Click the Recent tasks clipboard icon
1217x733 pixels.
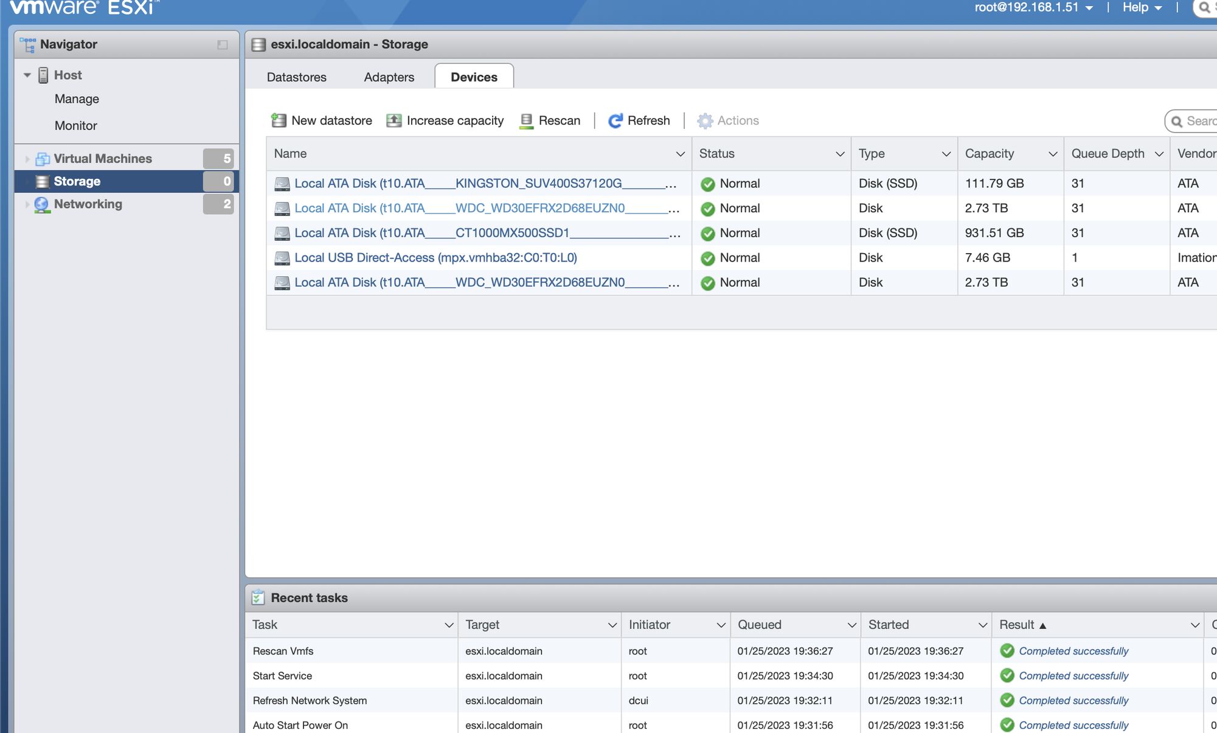(258, 597)
